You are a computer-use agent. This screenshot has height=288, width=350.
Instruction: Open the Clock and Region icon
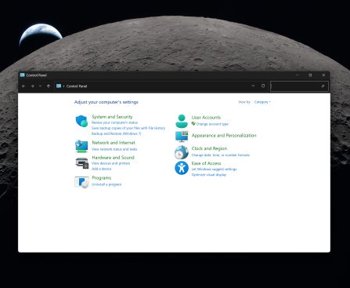click(182, 152)
